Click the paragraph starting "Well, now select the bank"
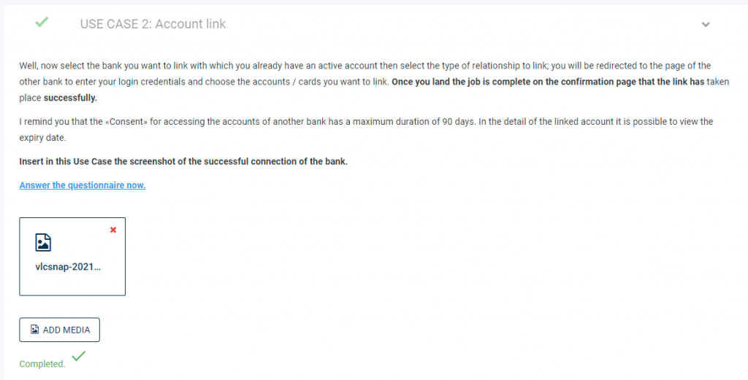This screenshot has height=380, width=748. (374, 82)
